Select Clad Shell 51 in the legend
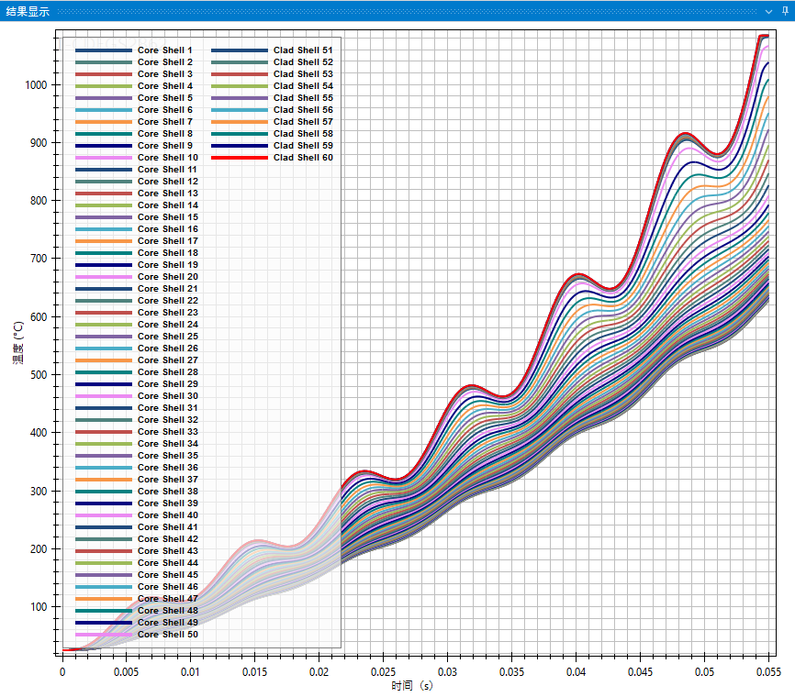 [303, 50]
